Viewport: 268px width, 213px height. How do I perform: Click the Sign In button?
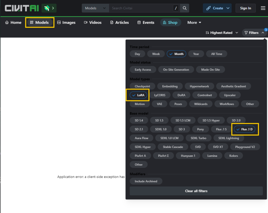point(245,8)
